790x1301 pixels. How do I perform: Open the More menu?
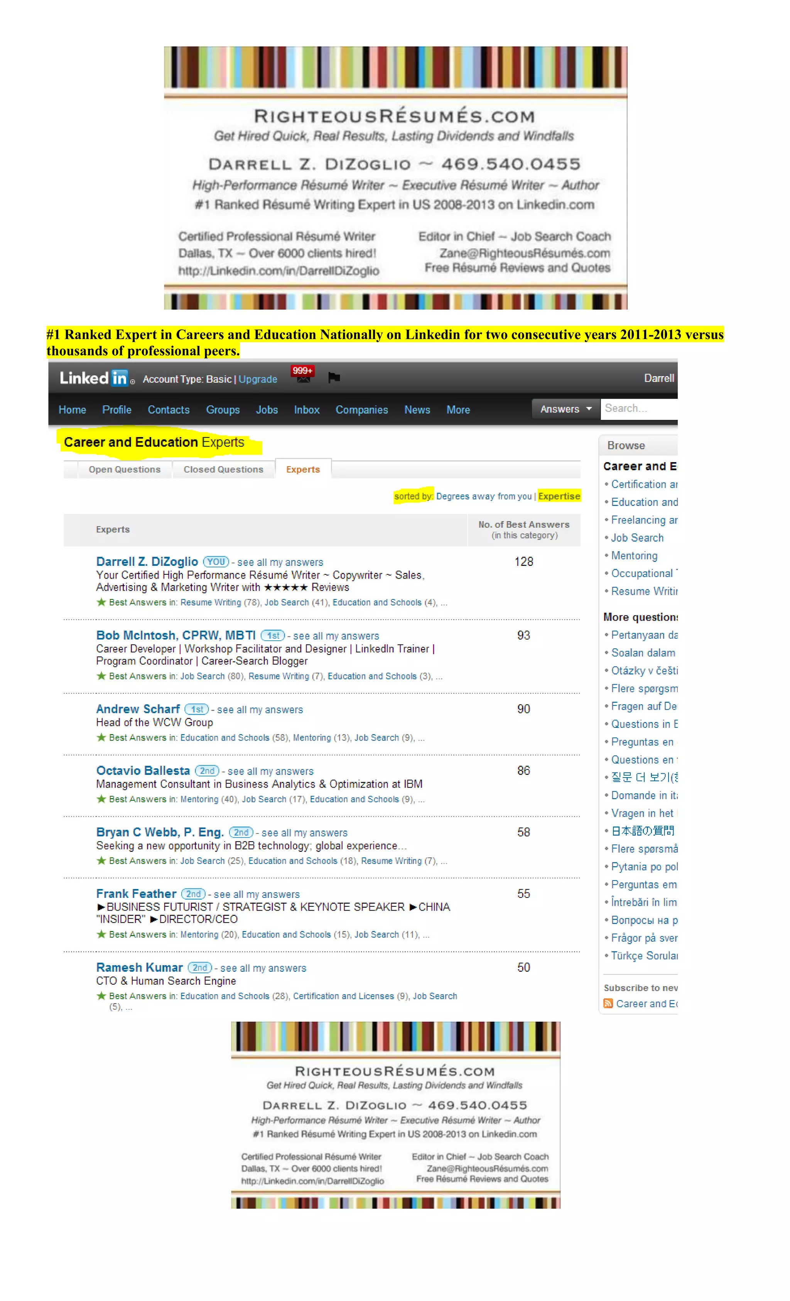click(458, 410)
